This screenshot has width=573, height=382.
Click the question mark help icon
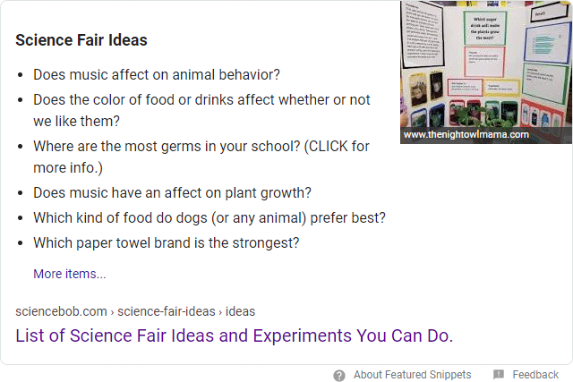339,375
